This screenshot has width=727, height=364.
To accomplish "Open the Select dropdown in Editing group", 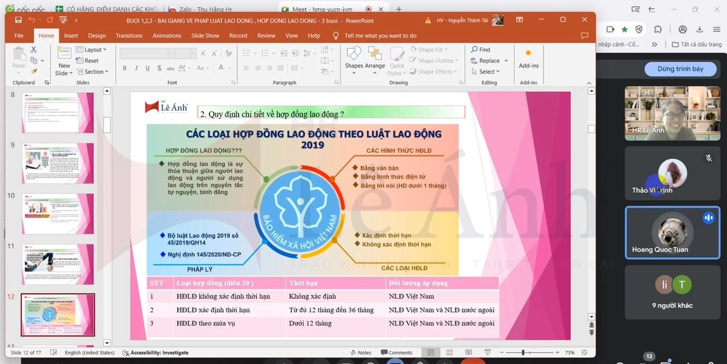I will (485, 72).
